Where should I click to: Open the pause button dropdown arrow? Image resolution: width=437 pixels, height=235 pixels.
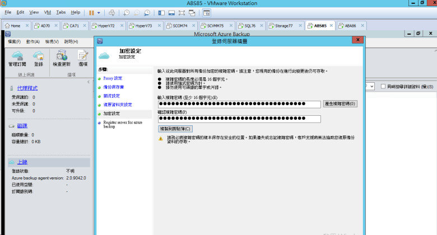tap(99, 12)
